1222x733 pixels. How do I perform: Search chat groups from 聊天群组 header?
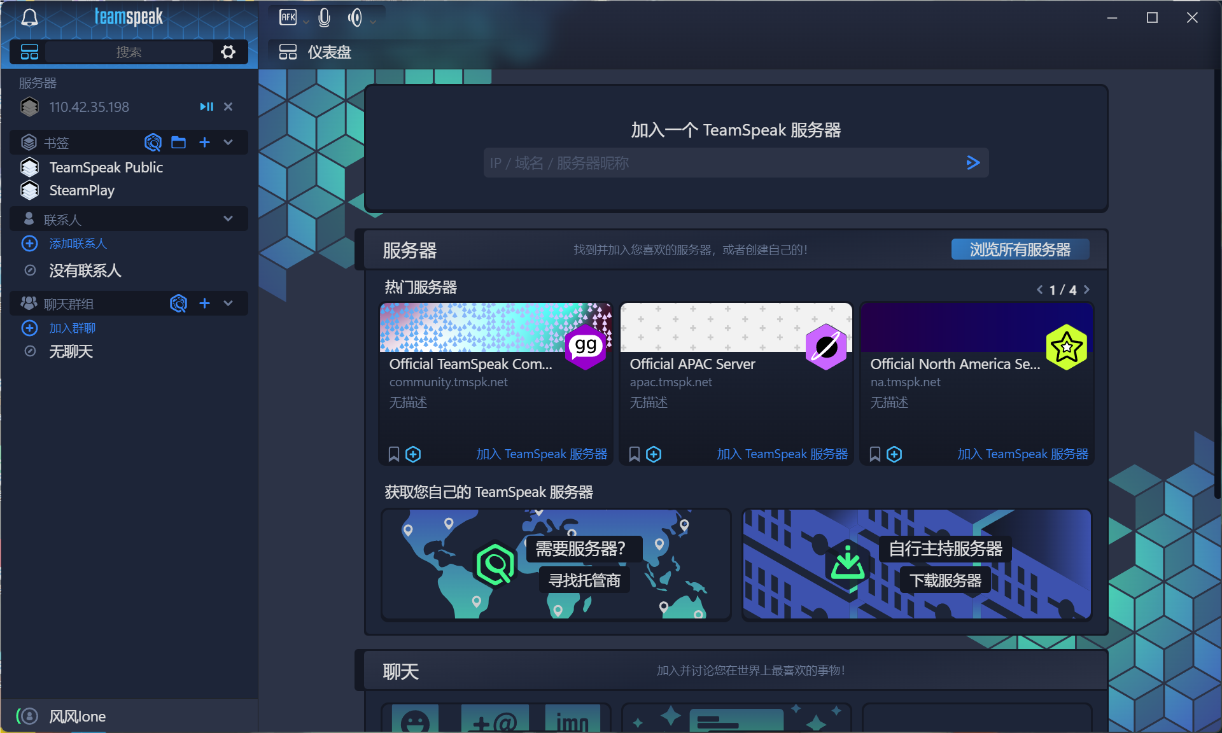point(179,304)
